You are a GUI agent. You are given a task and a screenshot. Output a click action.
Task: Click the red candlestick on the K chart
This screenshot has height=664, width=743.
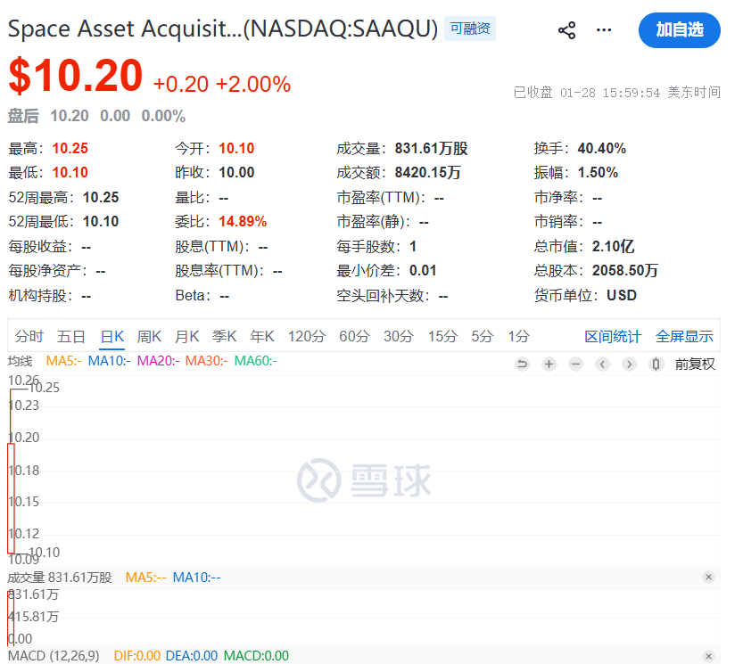(11, 497)
